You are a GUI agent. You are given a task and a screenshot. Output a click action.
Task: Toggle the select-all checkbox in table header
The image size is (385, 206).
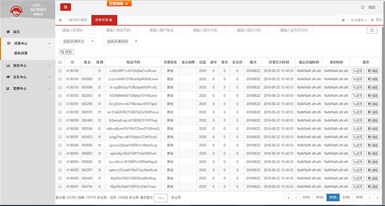[60, 62]
